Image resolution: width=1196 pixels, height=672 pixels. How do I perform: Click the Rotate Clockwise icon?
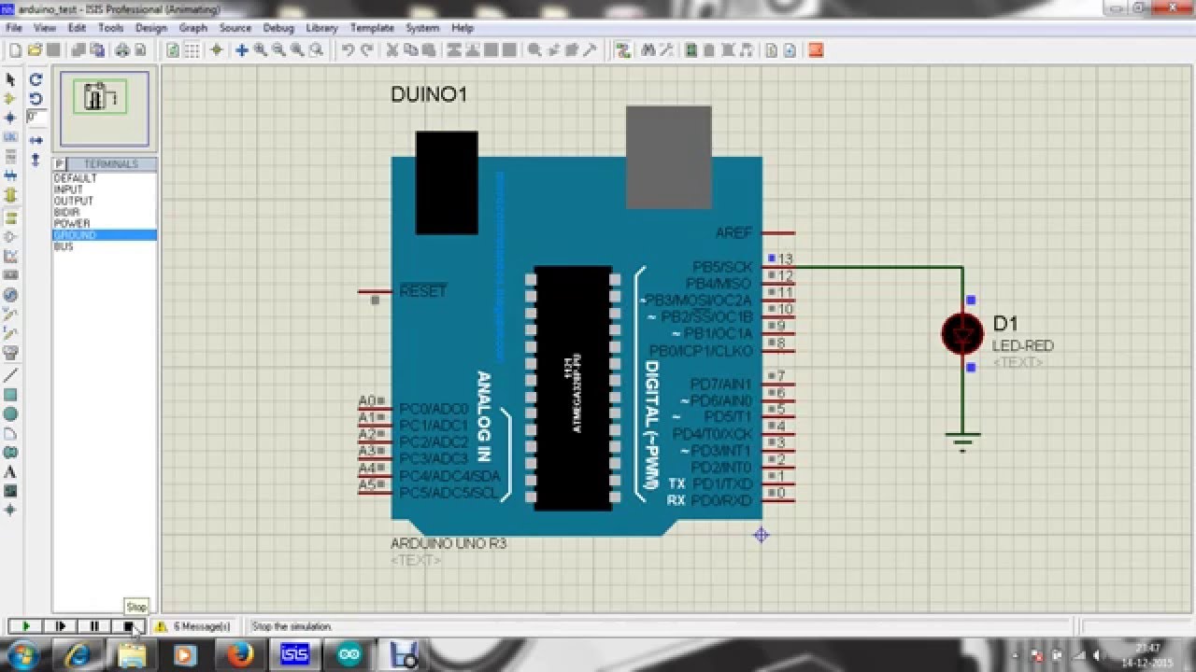[x=36, y=80]
